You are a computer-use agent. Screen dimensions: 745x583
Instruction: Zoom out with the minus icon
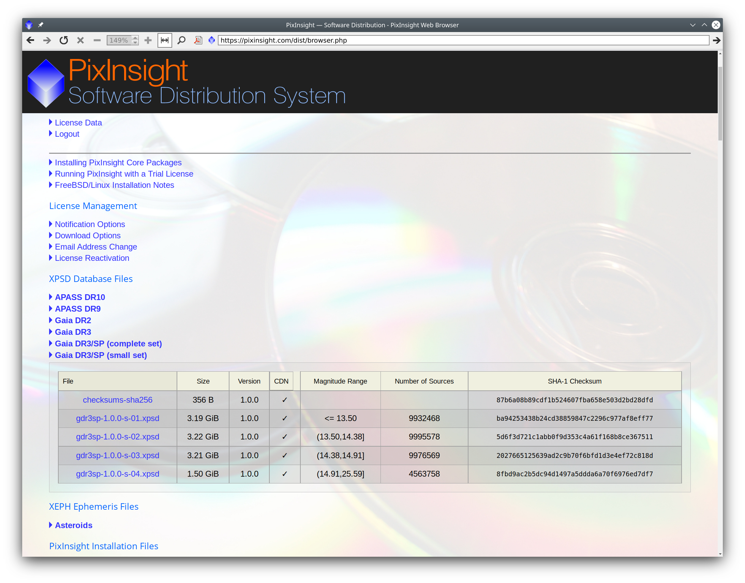[97, 40]
